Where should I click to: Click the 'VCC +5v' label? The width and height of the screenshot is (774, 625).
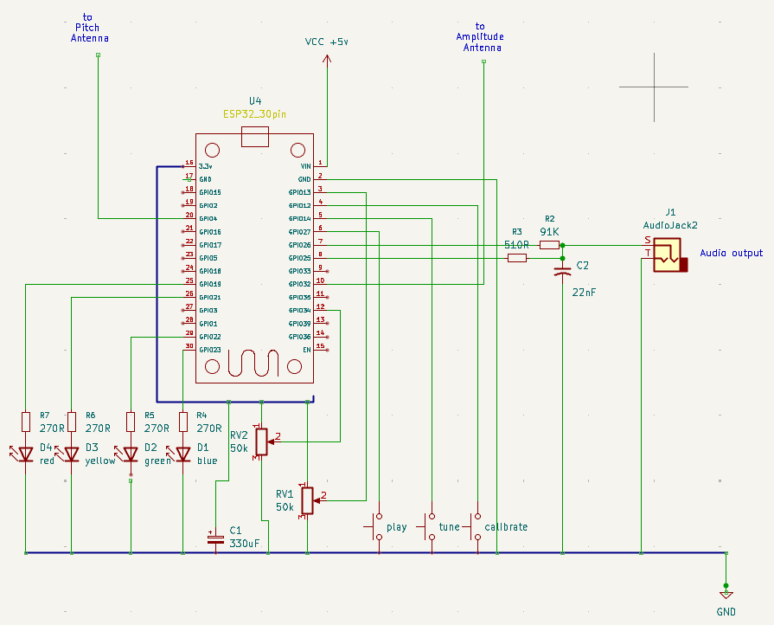pos(326,42)
